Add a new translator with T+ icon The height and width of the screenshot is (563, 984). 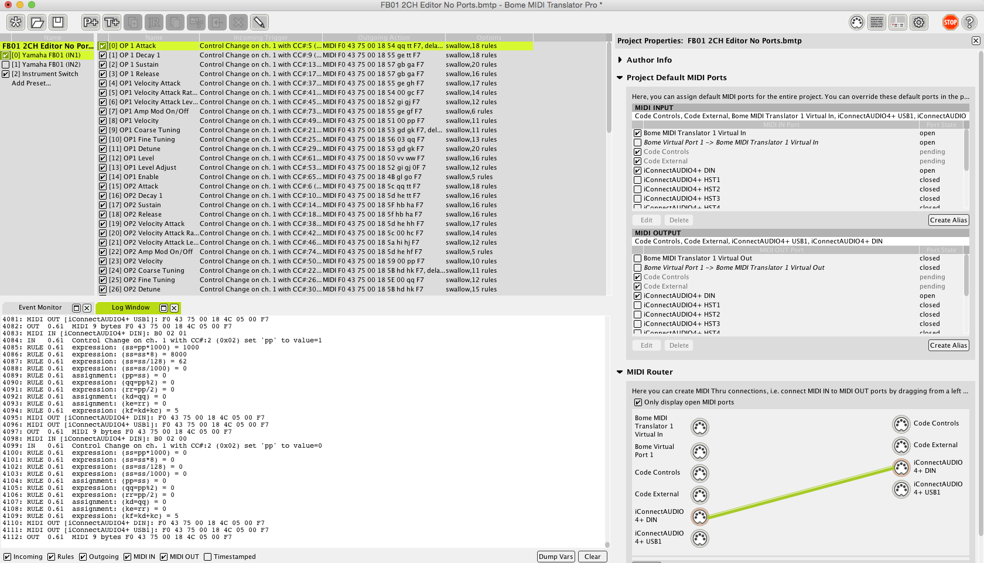coord(112,22)
